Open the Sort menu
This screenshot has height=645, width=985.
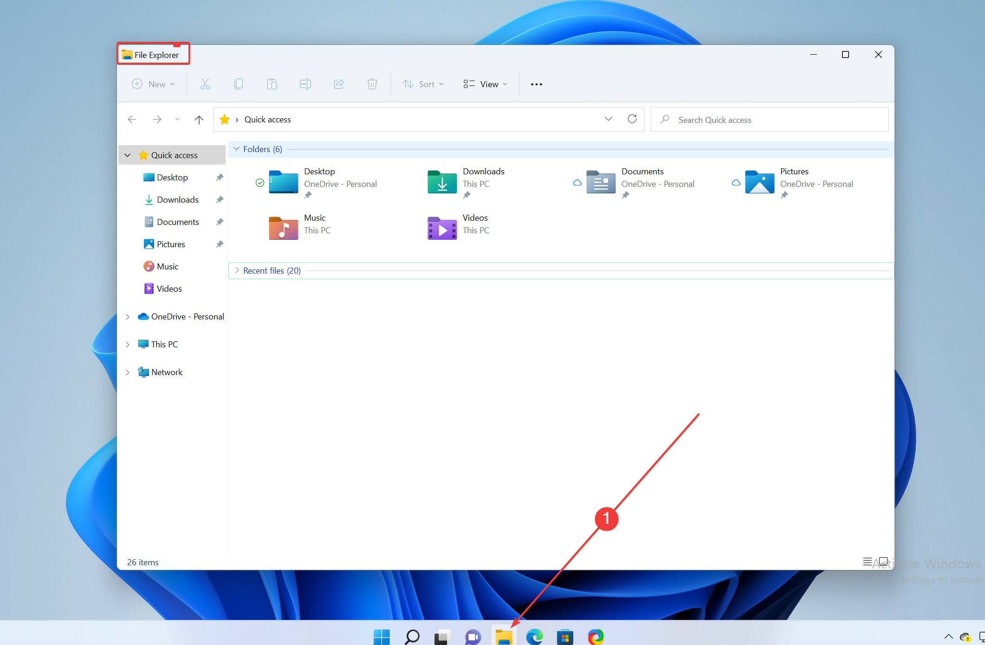423,84
